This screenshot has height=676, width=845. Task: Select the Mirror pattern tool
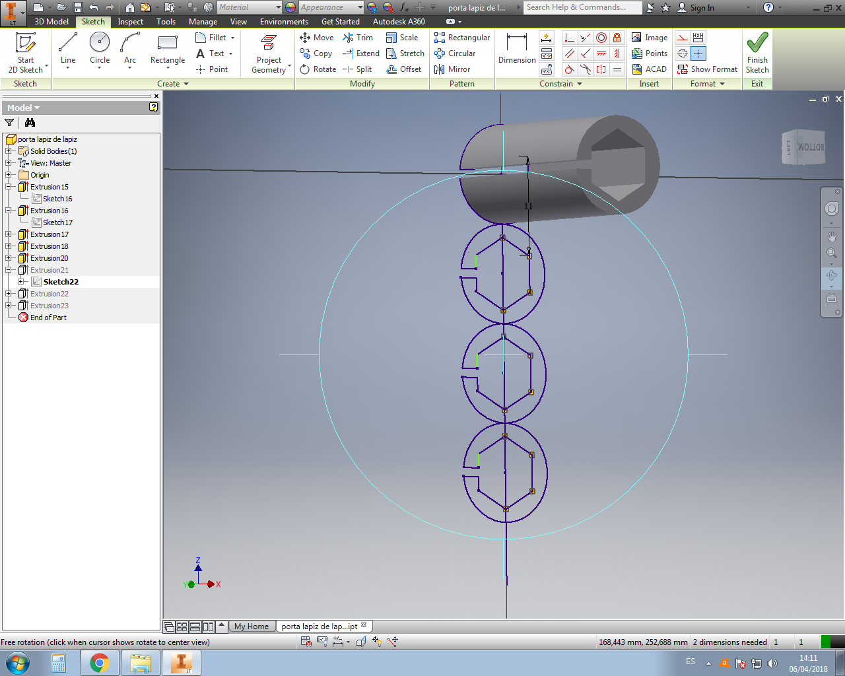point(452,69)
